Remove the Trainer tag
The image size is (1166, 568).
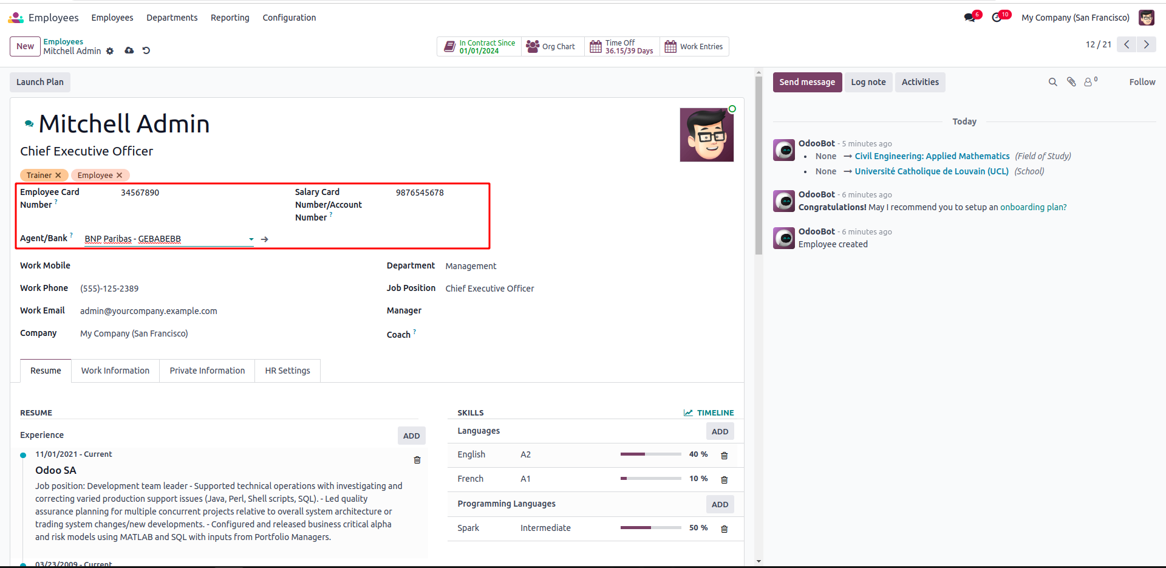coord(58,176)
